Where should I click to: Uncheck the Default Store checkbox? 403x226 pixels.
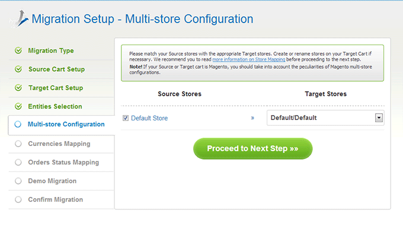[126, 118]
